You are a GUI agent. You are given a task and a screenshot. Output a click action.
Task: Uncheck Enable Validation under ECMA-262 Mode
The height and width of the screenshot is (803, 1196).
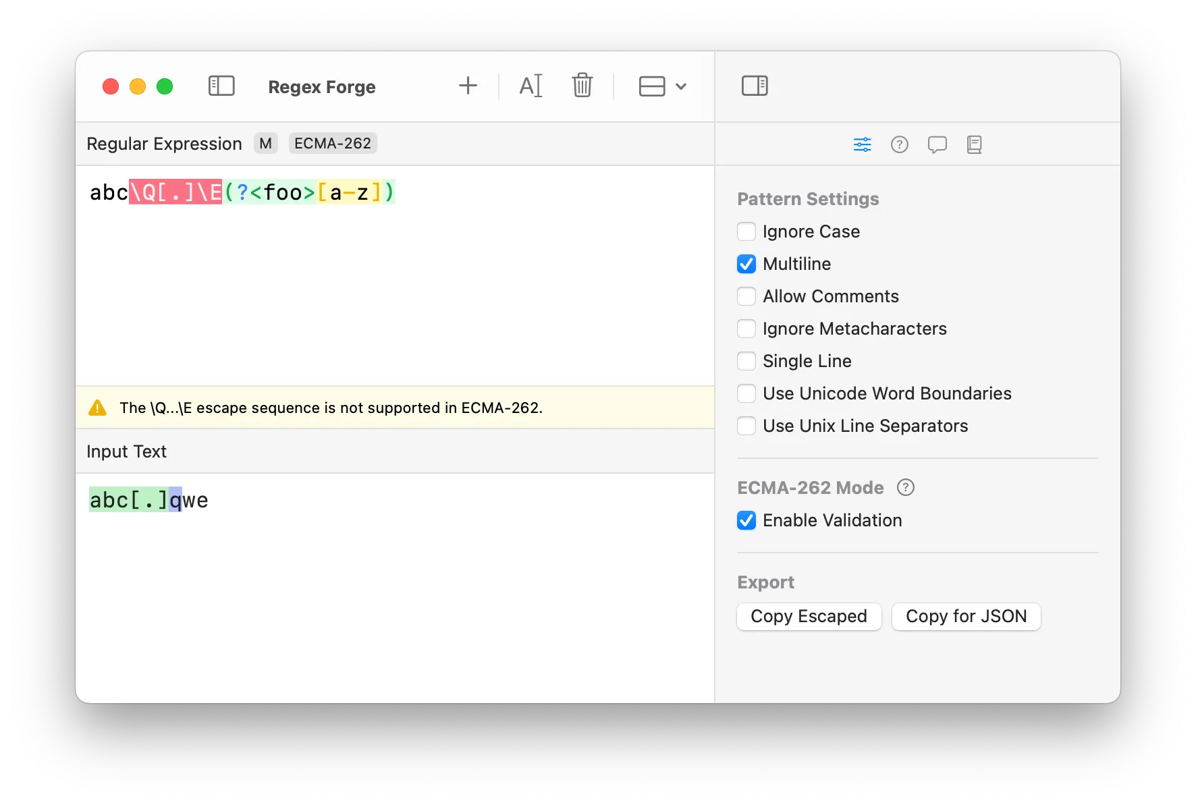[746, 520]
